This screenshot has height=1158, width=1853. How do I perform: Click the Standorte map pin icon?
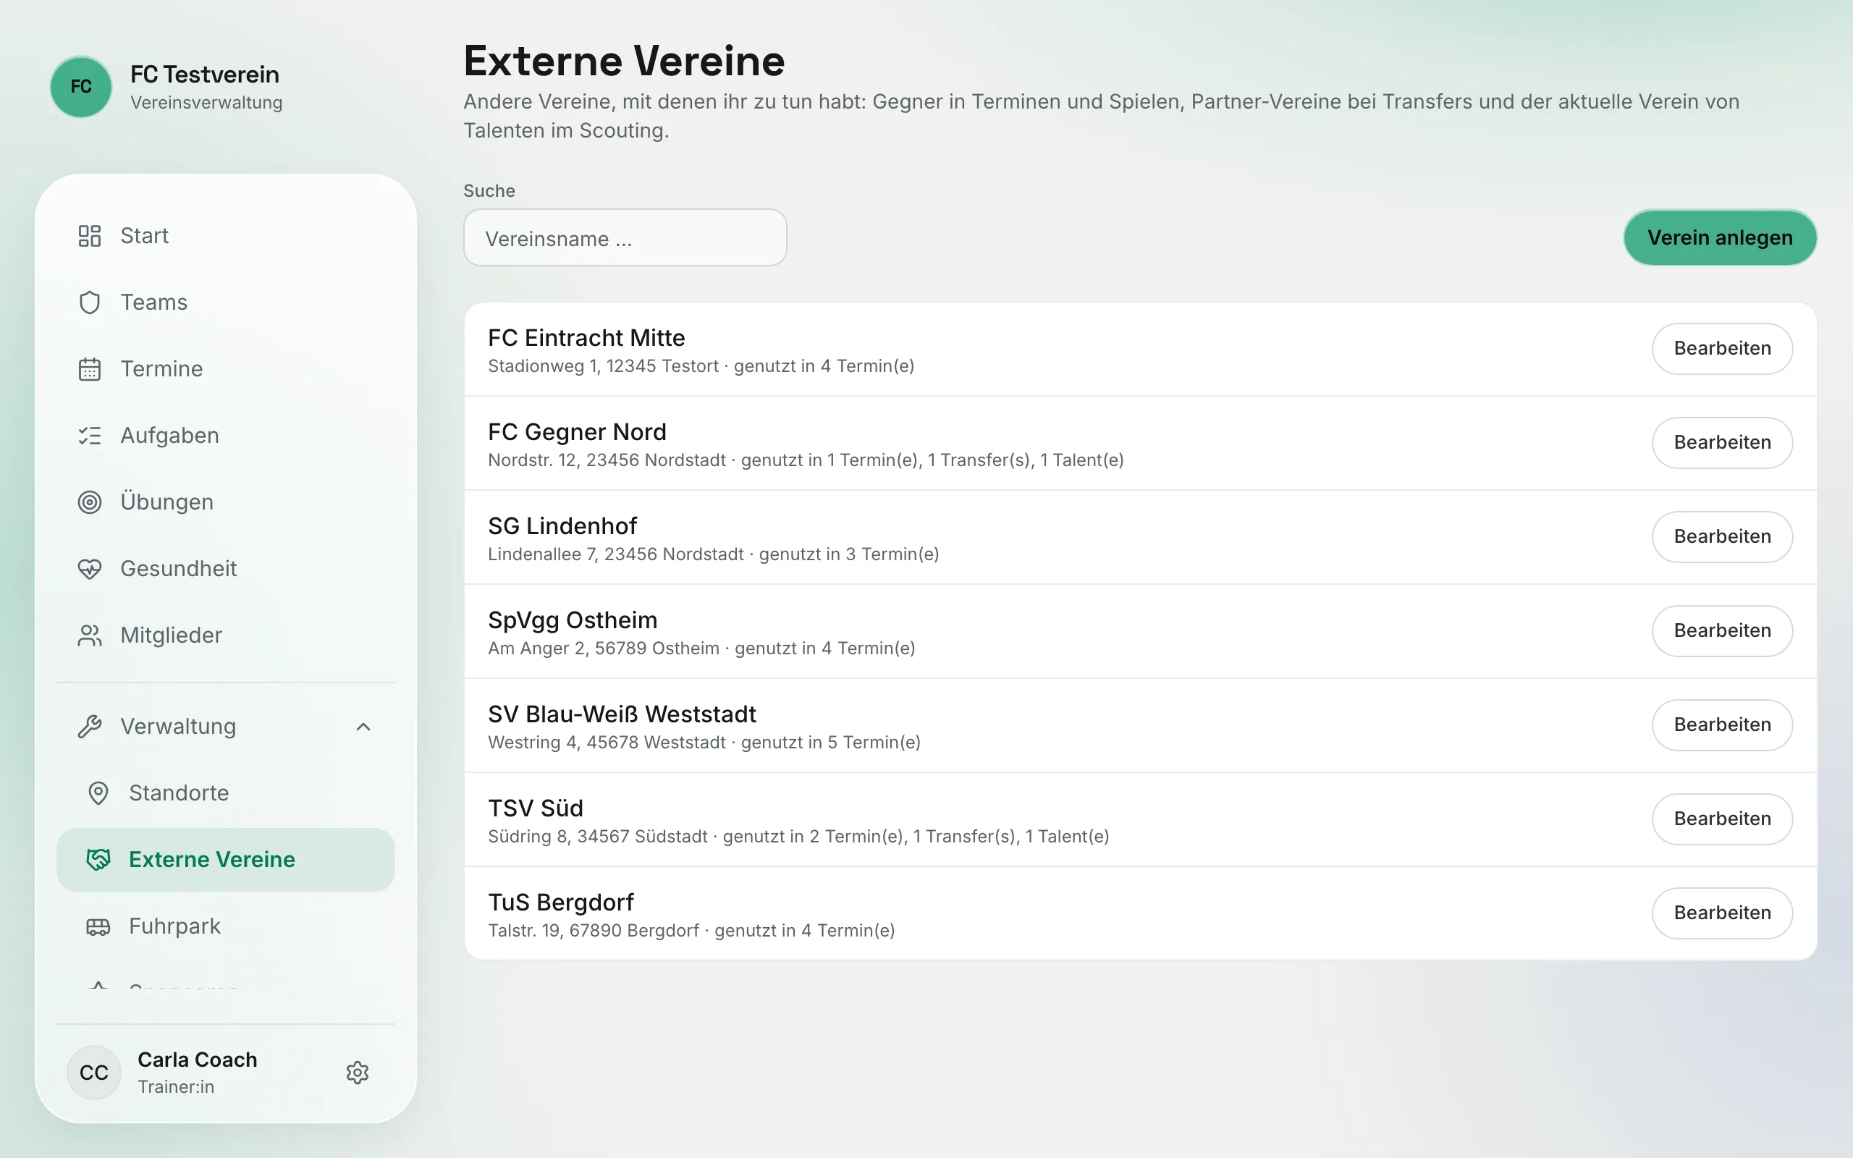pos(98,793)
